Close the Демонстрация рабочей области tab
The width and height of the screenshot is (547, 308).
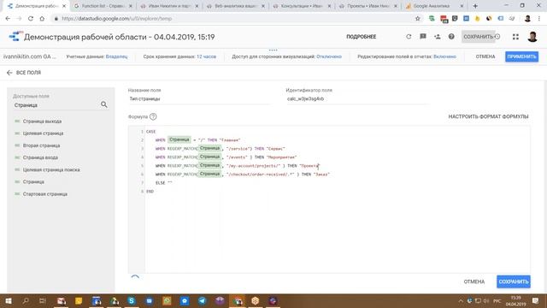[64, 6]
